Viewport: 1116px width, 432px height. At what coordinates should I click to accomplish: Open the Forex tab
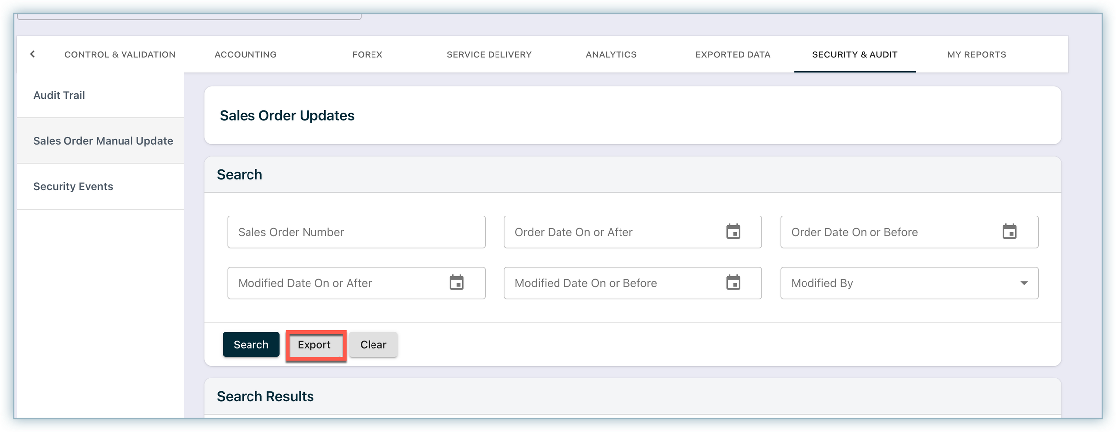[367, 54]
